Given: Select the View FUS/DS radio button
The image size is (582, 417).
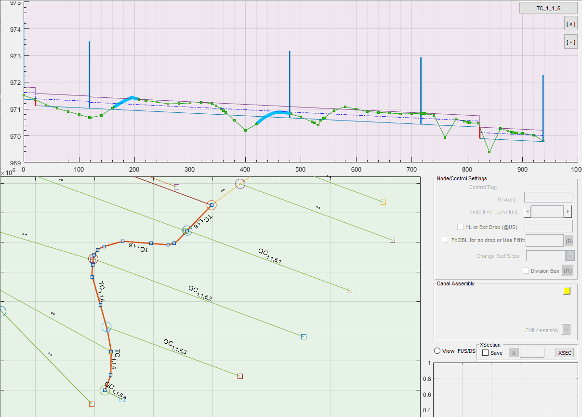Looking at the screenshot, I should point(437,351).
